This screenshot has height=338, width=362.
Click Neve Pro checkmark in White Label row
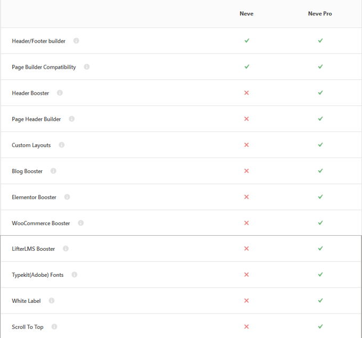click(320, 301)
